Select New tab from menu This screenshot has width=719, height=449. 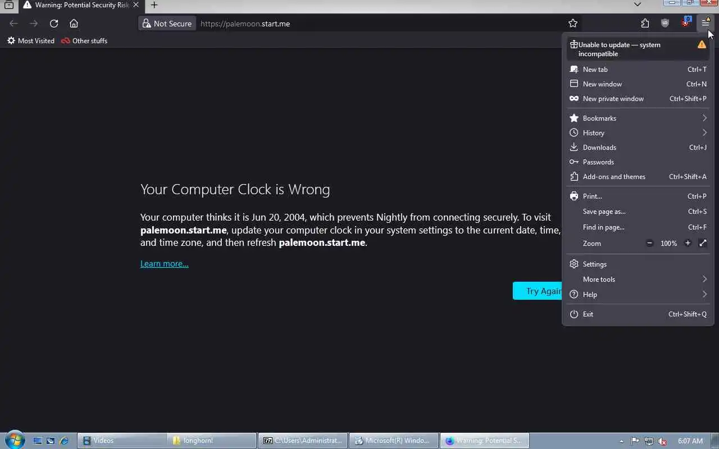[x=638, y=70]
